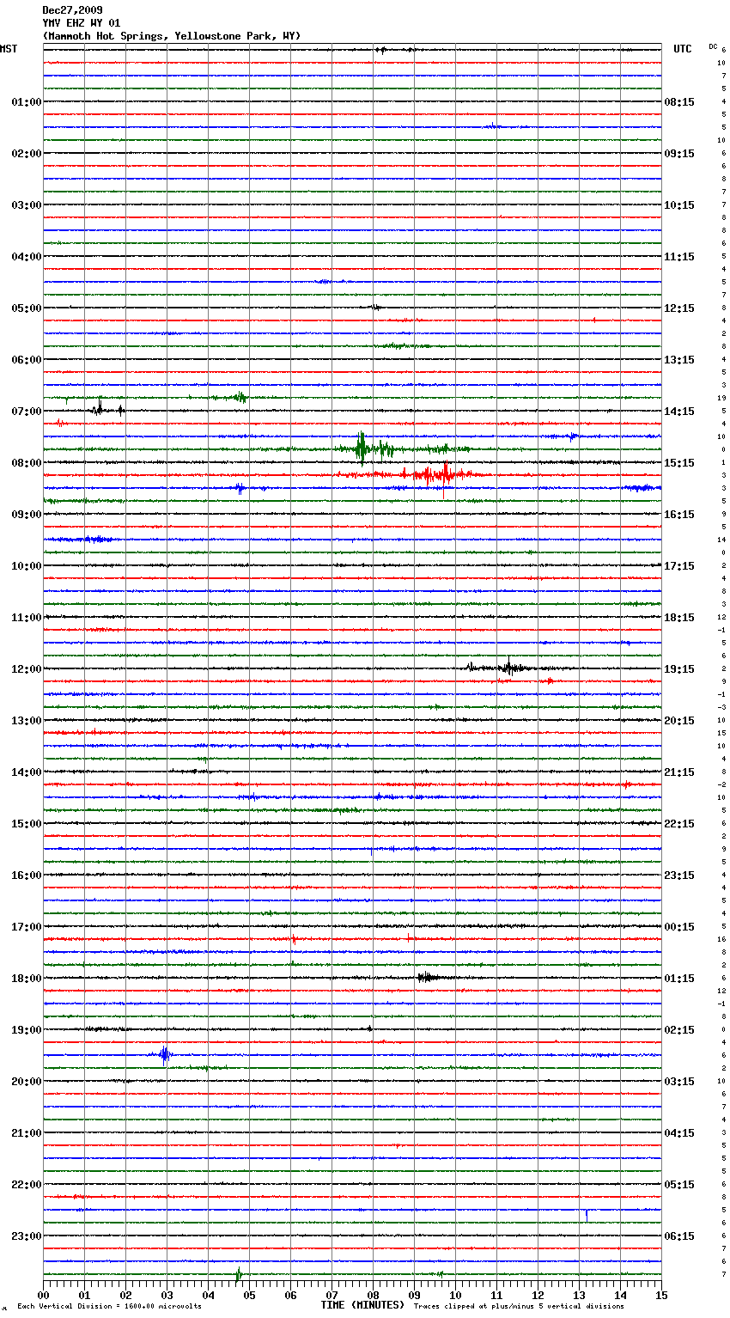Image resolution: width=730 pixels, height=1318 pixels.
Task: Select the 03:00 MST time label
Action: point(26,205)
